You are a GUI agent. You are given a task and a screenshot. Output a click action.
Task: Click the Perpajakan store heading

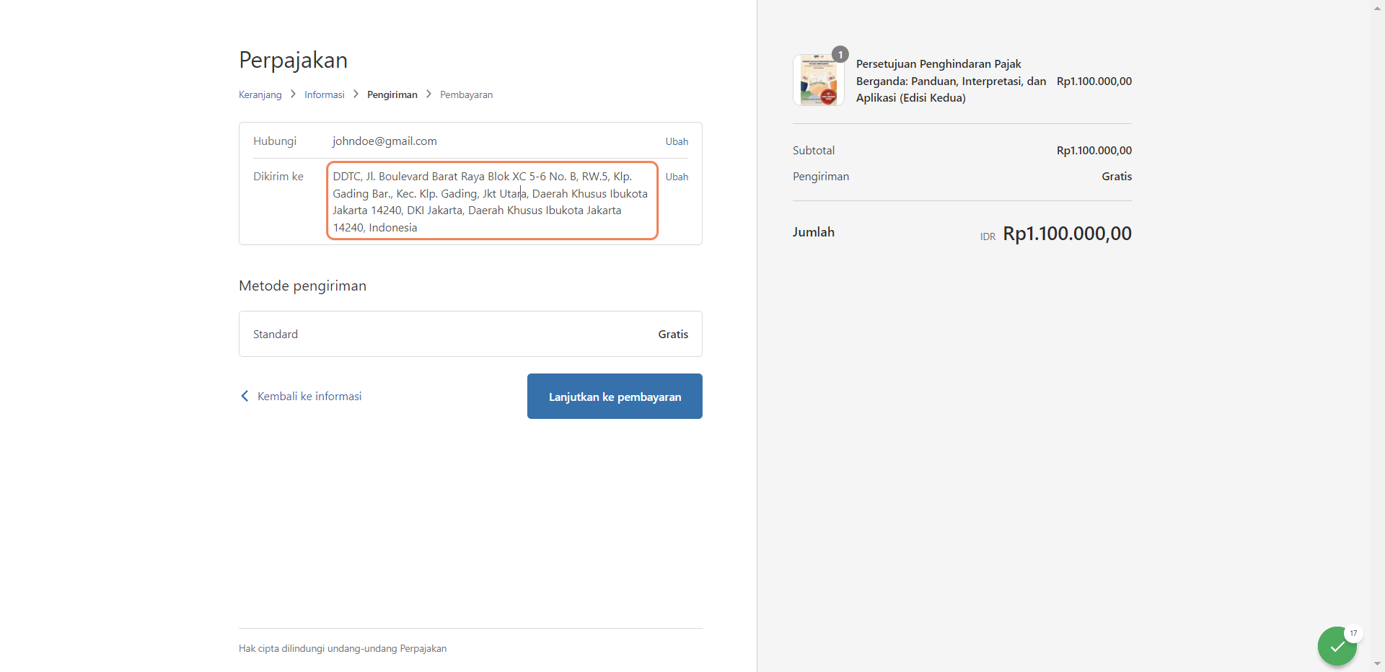click(293, 60)
